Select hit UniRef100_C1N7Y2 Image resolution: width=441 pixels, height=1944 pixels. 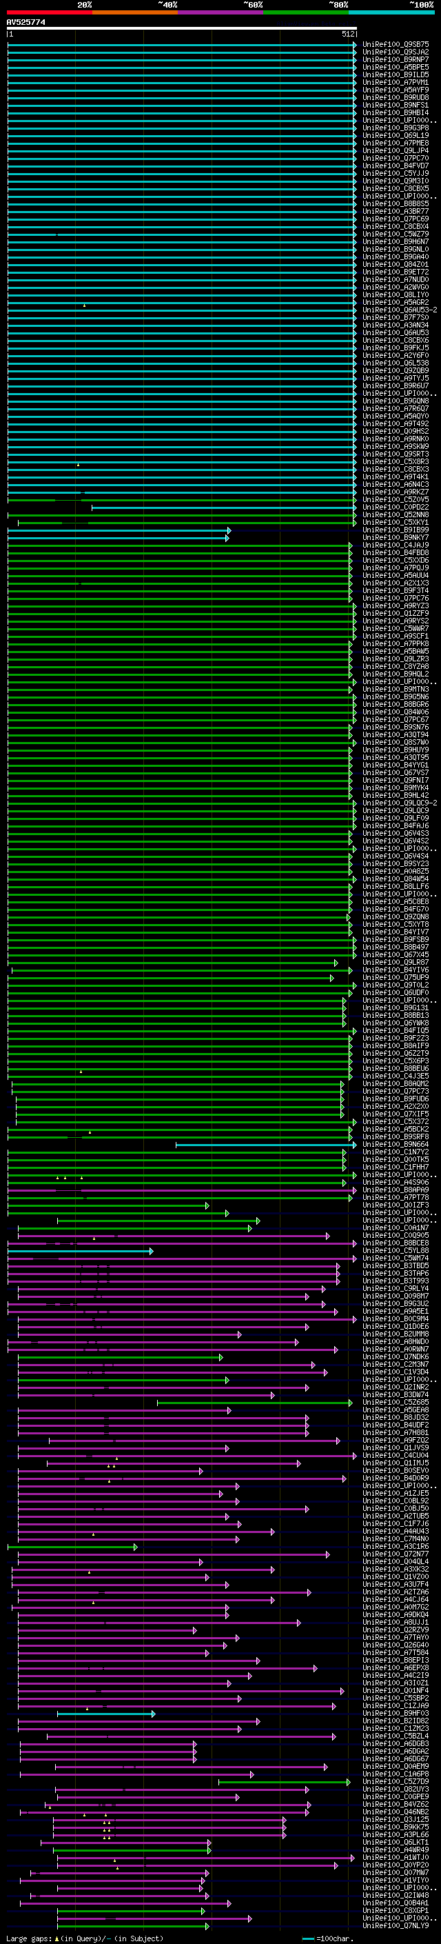click(x=396, y=1152)
